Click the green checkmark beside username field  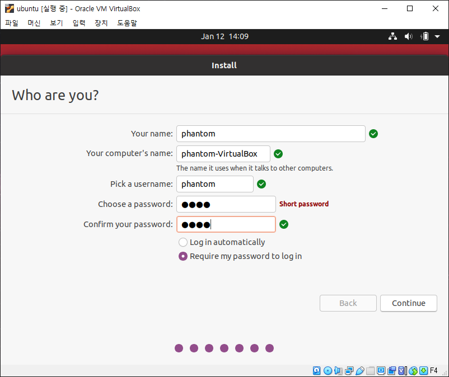[261, 184]
